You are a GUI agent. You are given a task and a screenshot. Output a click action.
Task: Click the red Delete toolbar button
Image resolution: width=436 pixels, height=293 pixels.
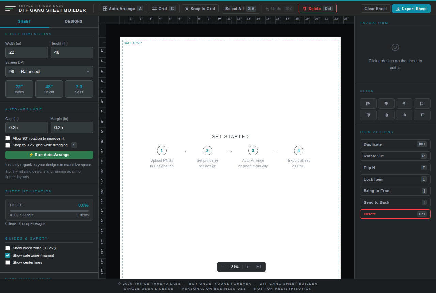click(317, 9)
